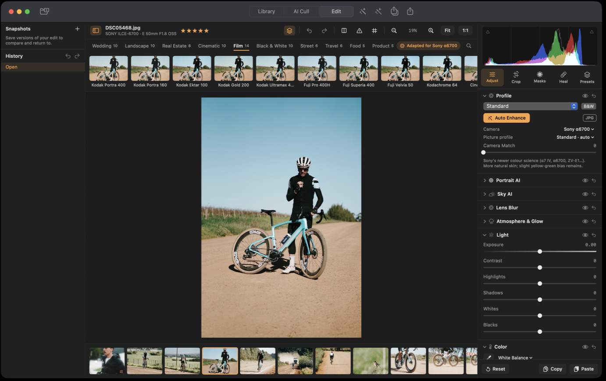Open Picture profile Standard auto dropdown

click(x=575, y=137)
